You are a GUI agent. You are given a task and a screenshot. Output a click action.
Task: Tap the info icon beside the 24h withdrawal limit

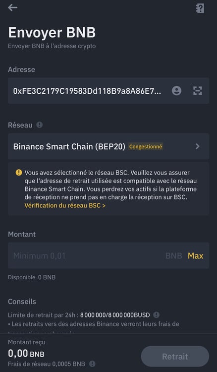[157, 315]
